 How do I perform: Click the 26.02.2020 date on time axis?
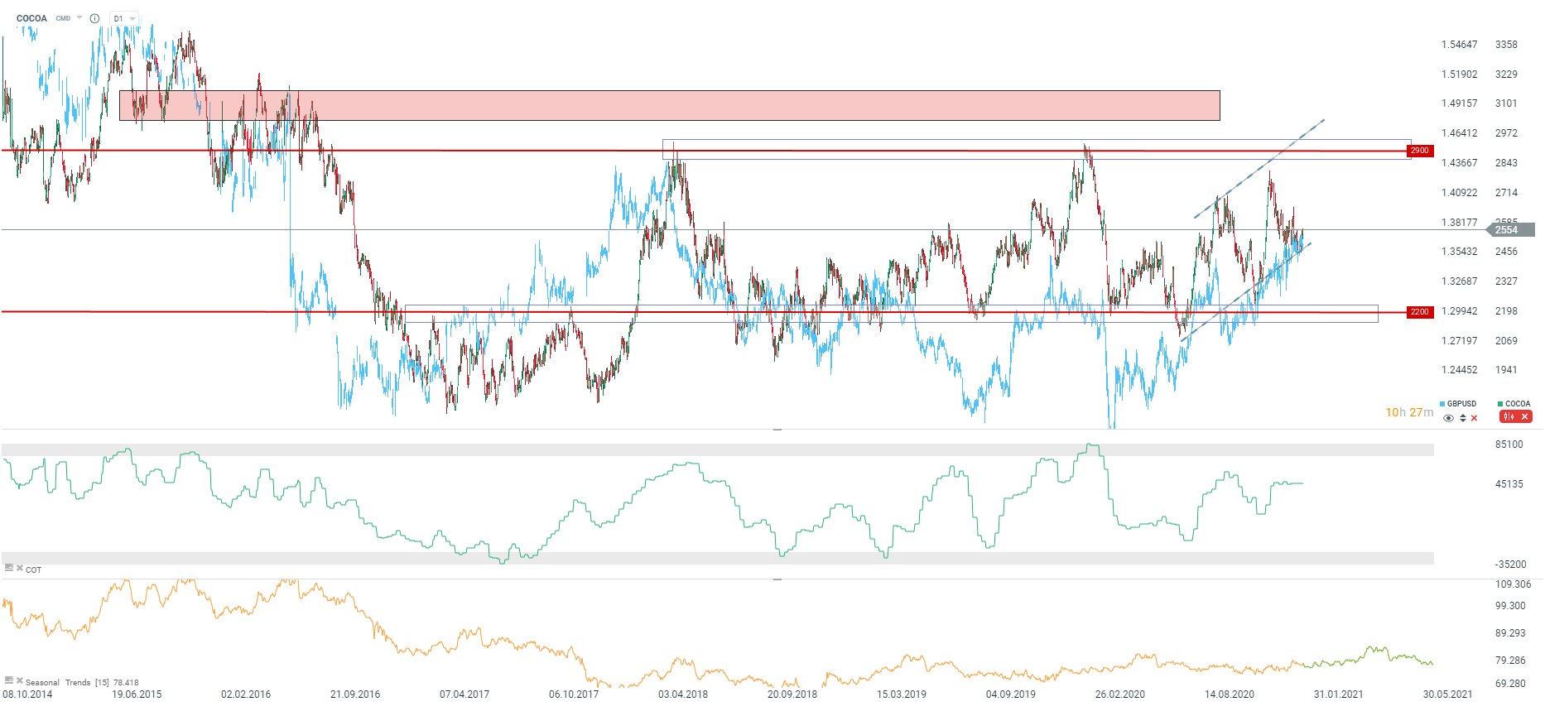1119,694
